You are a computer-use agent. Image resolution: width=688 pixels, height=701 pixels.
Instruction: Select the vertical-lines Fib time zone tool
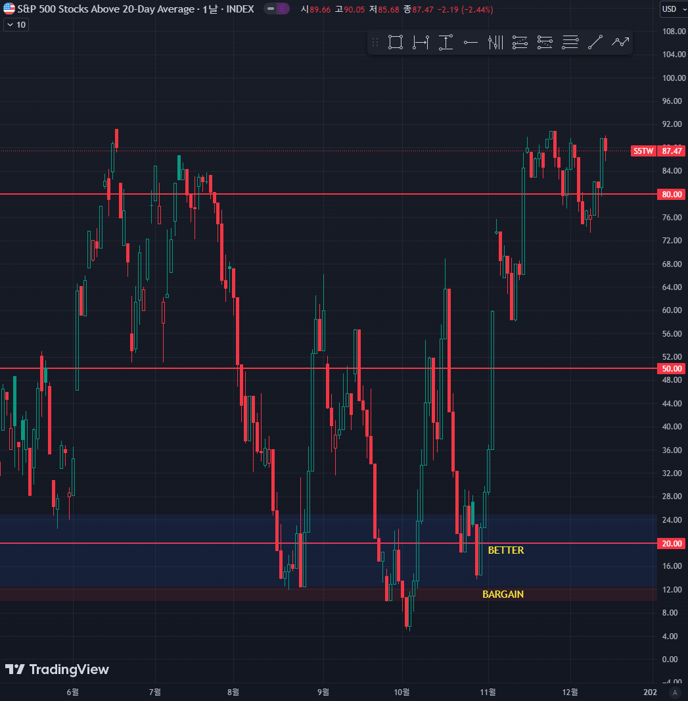point(495,43)
